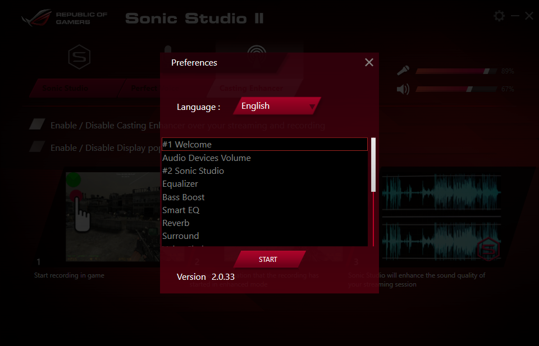Click the microphone volume slider at 89%
Screen dimensions: 539x346
point(456,71)
